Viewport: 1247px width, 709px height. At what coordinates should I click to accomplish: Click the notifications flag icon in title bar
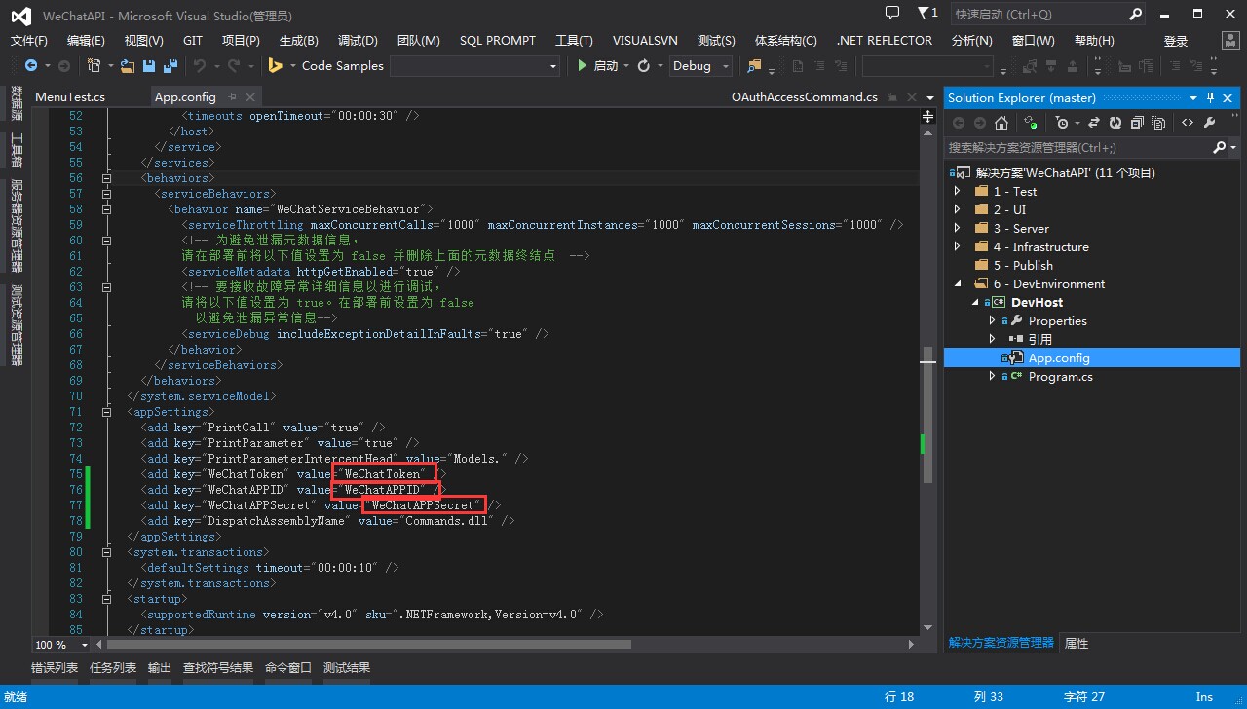click(925, 14)
